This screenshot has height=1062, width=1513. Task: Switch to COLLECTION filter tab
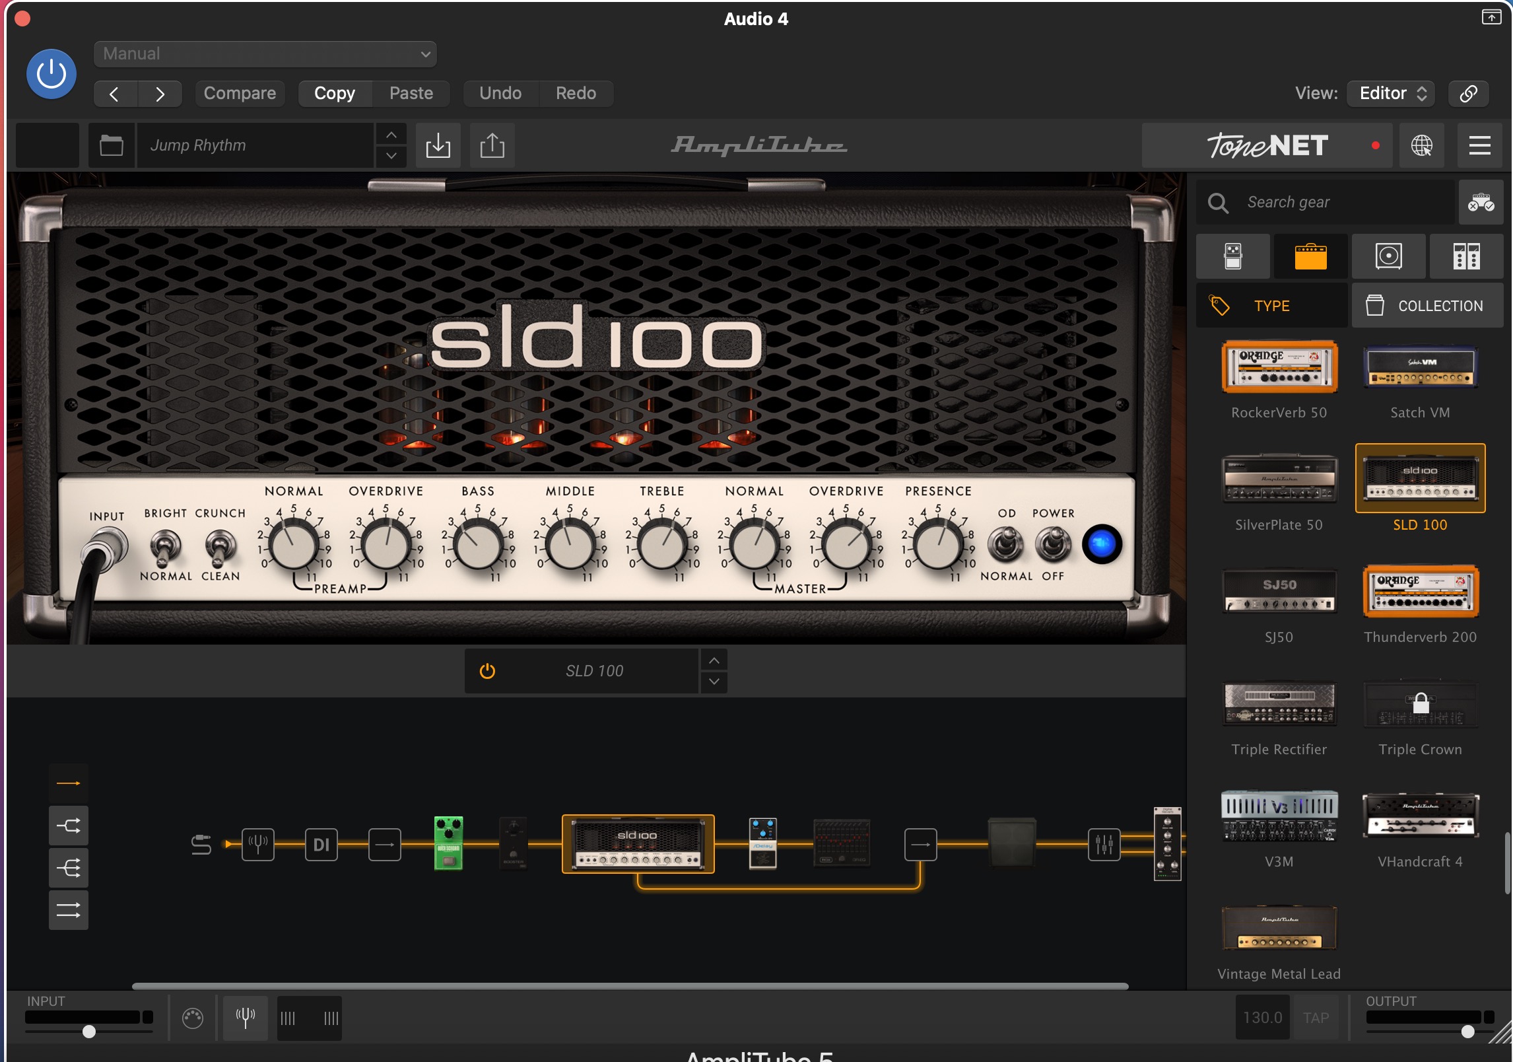[x=1428, y=306]
